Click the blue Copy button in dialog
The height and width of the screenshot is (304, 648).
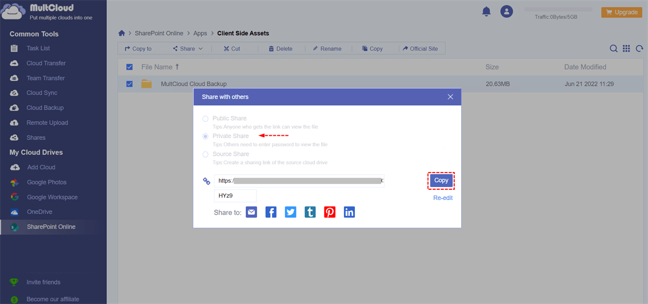(441, 181)
